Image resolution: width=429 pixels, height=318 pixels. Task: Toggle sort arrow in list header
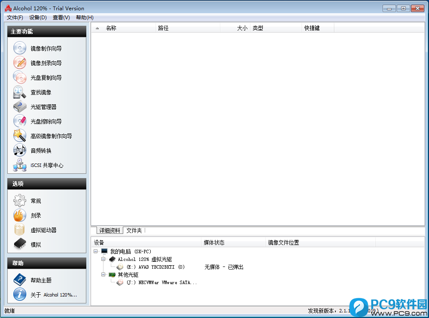pos(97,28)
